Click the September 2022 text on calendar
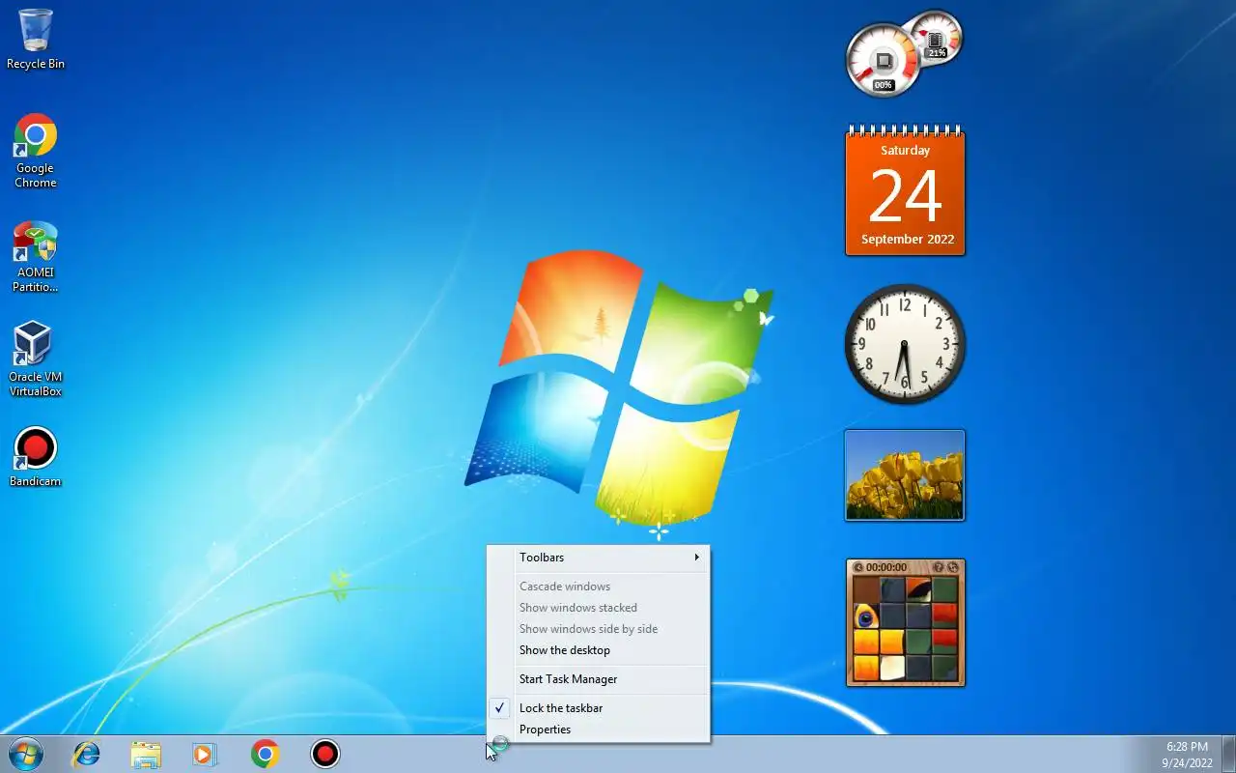This screenshot has width=1236, height=773. 907,239
